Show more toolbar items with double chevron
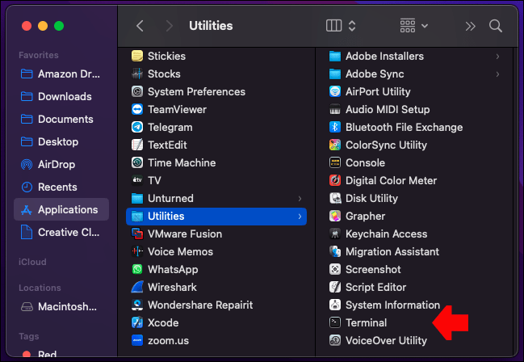 pos(470,26)
